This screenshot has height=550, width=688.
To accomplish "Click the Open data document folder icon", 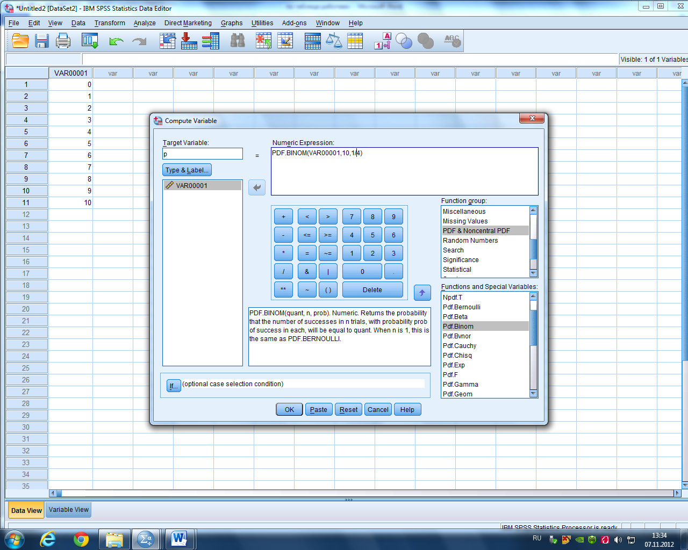I will 20,41.
